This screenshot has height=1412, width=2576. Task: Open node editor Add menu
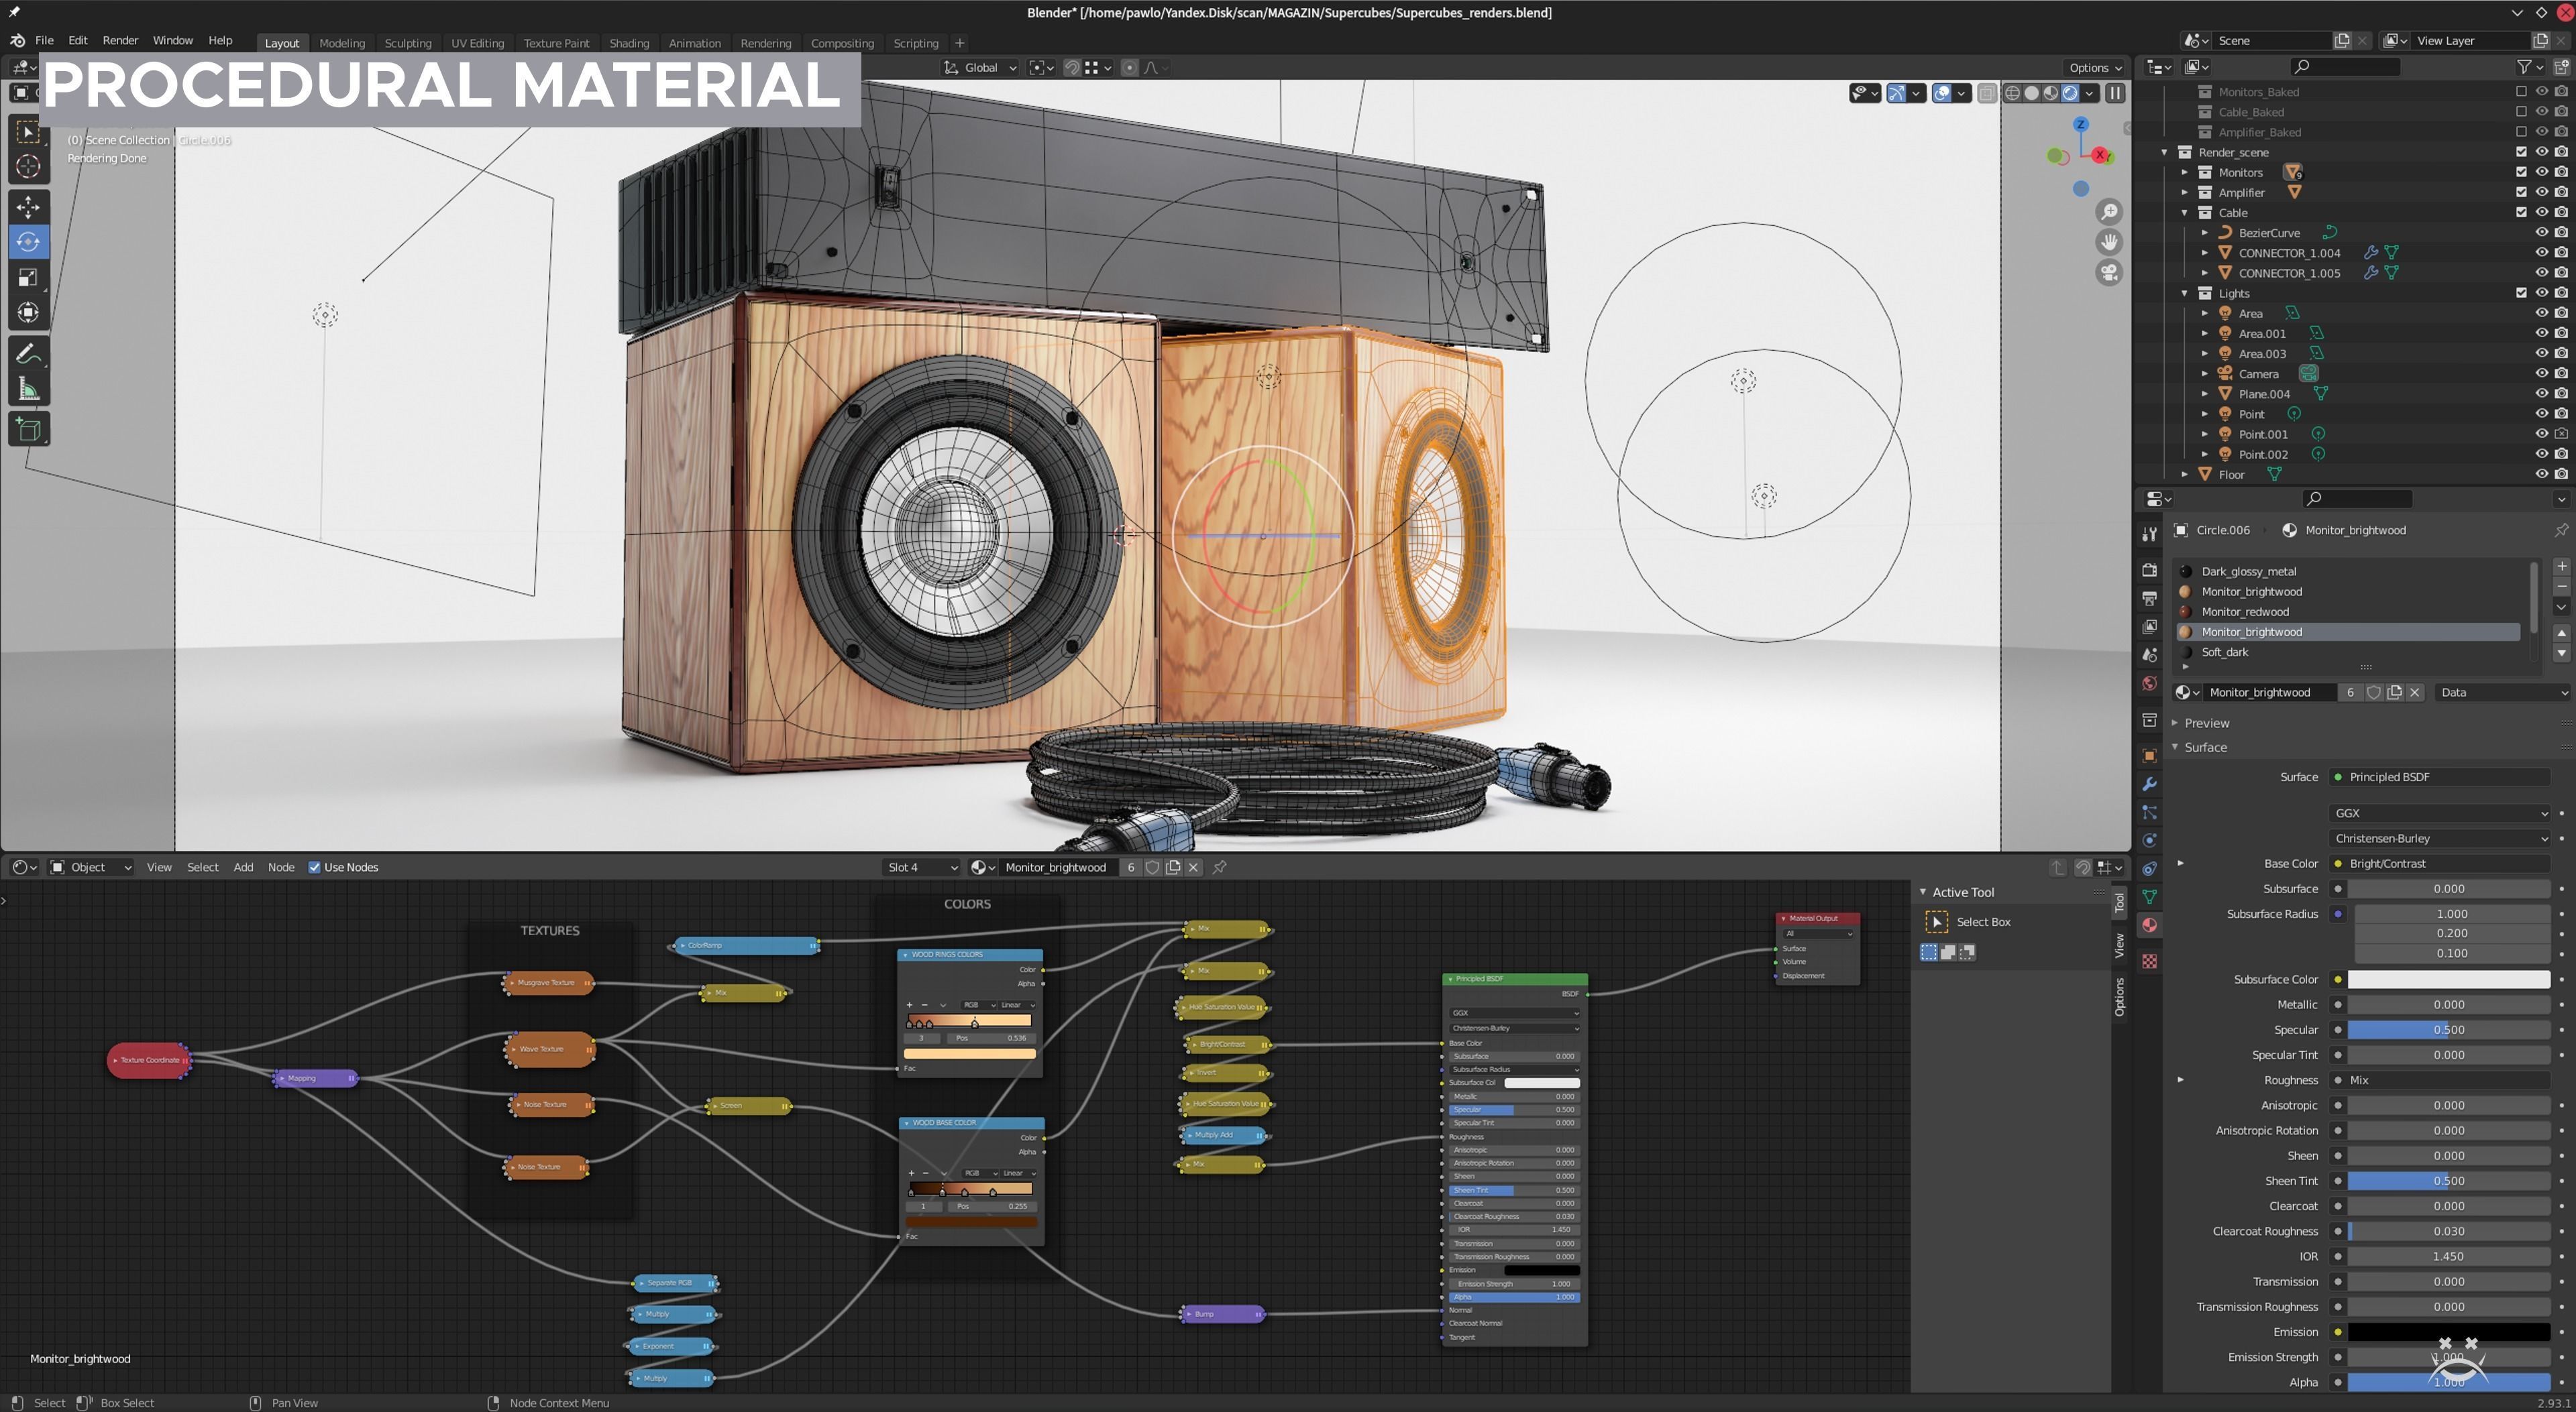tap(243, 868)
